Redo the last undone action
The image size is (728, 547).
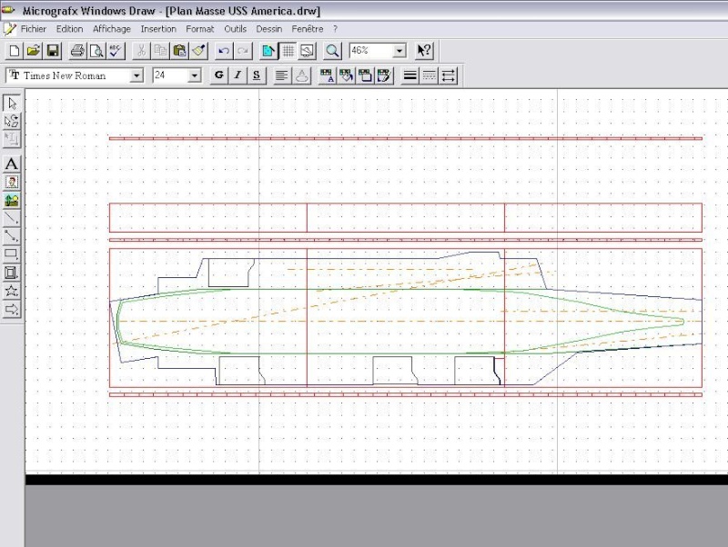click(243, 51)
